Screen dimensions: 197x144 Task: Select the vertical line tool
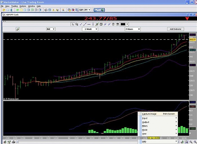(x=93, y=24)
